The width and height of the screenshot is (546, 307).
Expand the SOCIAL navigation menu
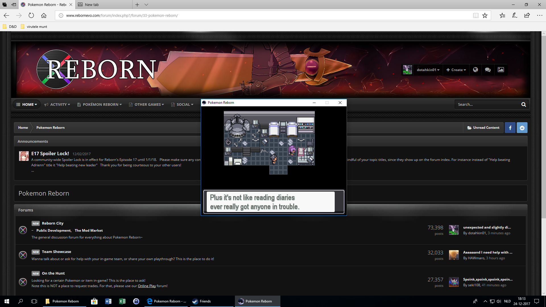click(x=182, y=104)
